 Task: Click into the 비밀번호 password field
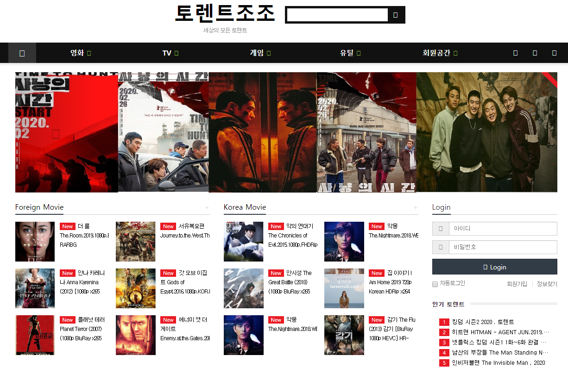pyautogui.click(x=503, y=247)
